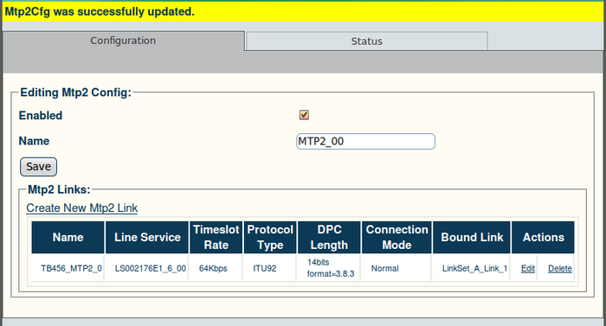Select the Bound Link column header
Viewport: 606px width, 326px height.
(472, 237)
